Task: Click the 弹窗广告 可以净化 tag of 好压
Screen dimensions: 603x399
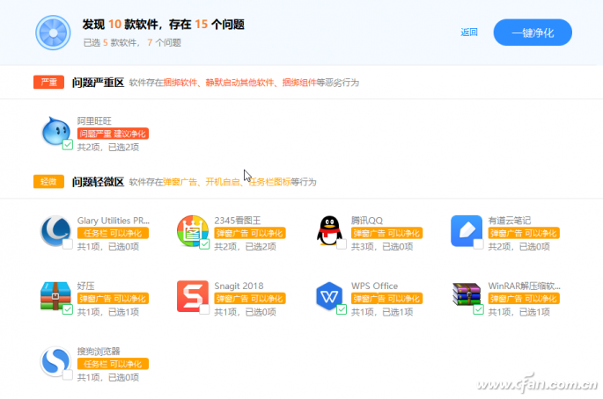Action: tap(113, 299)
